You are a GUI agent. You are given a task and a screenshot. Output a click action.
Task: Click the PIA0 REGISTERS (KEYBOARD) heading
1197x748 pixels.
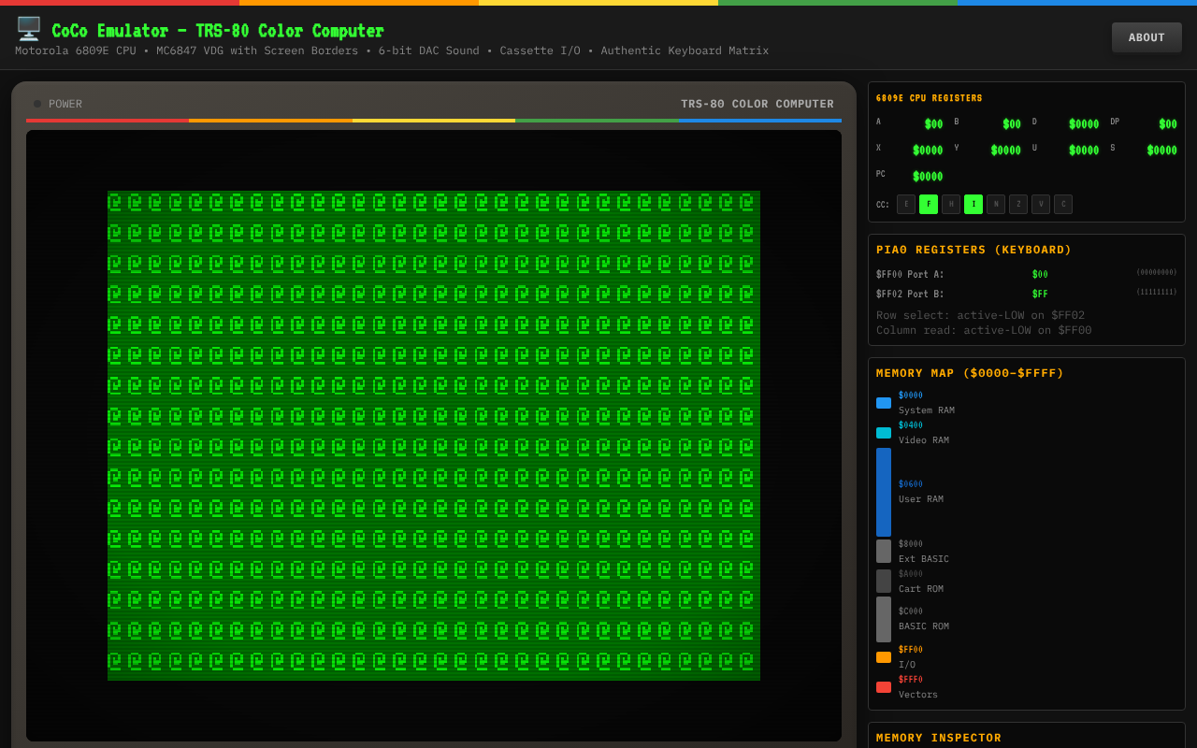tap(974, 250)
